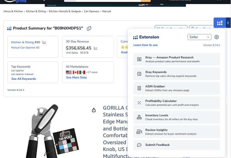Open Xray — Amazon Product Research
The width and height of the screenshot is (231, 158).
[x=177, y=59]
